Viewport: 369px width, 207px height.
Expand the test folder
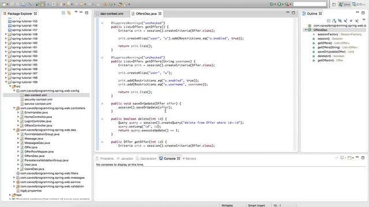(10, 195)
